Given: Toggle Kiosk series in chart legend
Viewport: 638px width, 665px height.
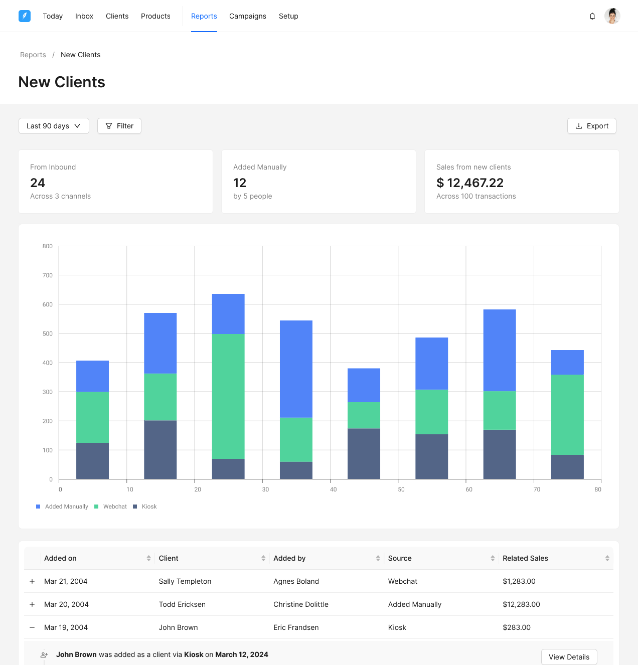Looking at the screenshot, I should (x=145, y=507).
